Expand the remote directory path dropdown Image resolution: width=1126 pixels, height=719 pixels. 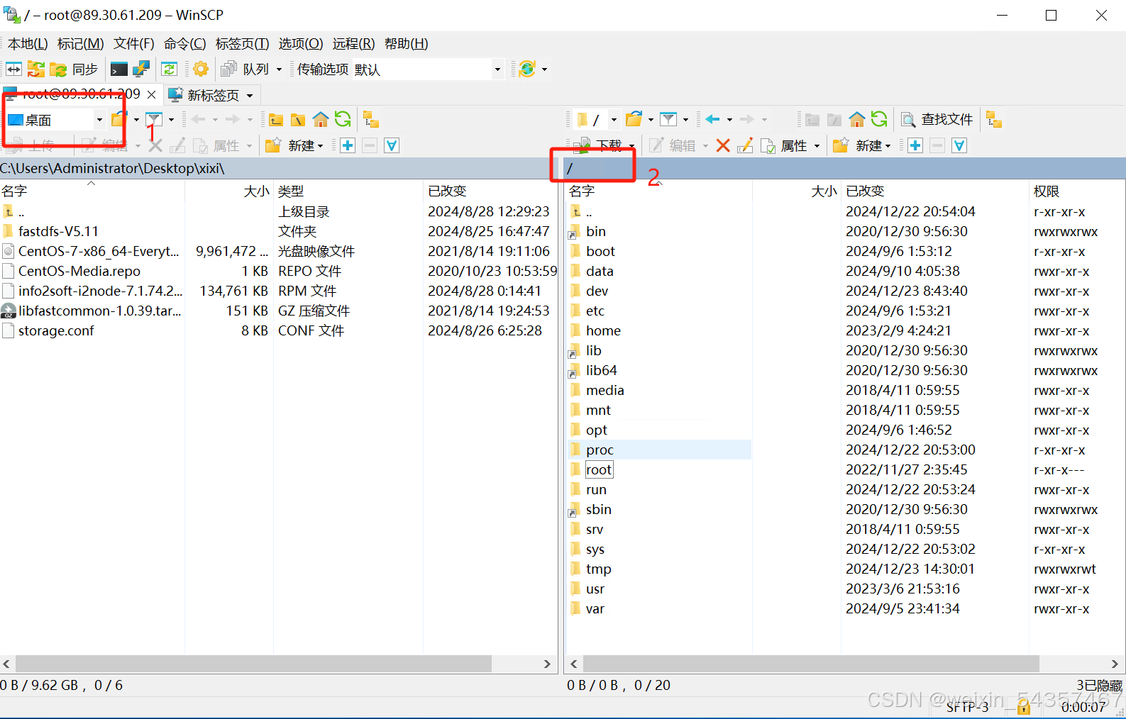(613, 120)
